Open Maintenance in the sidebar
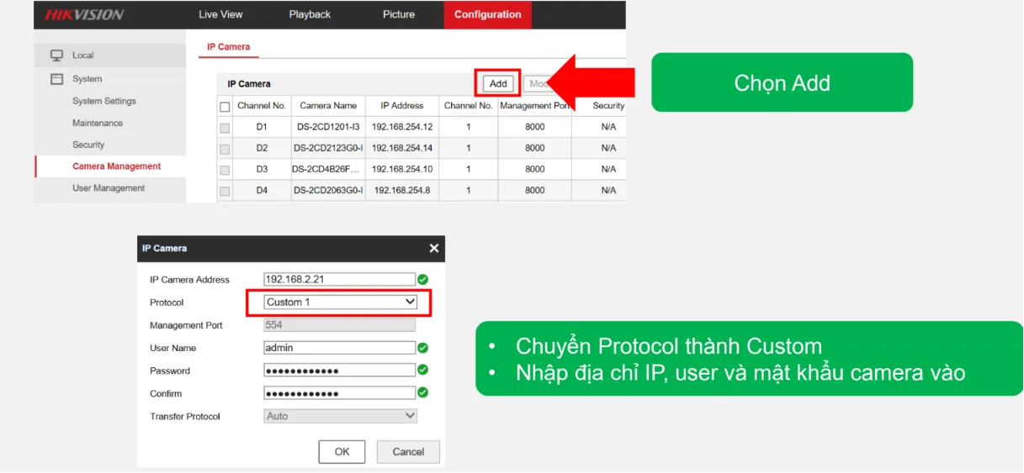Viewport: 1024px width, 473px height. pos(98,123)
